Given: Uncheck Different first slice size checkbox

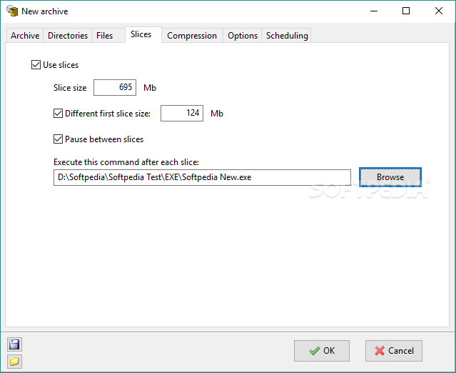Looking at the screenshot, I should 59,114.
